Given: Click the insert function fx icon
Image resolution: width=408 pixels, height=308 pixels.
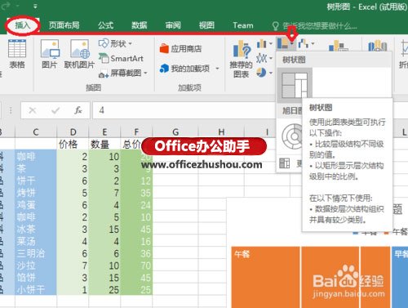Looking at the screenshot, I should point(78,110).
